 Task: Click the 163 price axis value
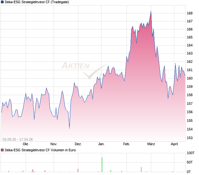[x=190, y=53]
